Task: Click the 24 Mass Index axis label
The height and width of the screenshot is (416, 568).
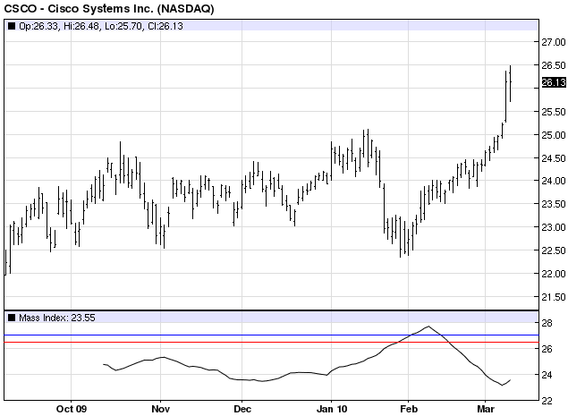Action: [x=547, y=375]
